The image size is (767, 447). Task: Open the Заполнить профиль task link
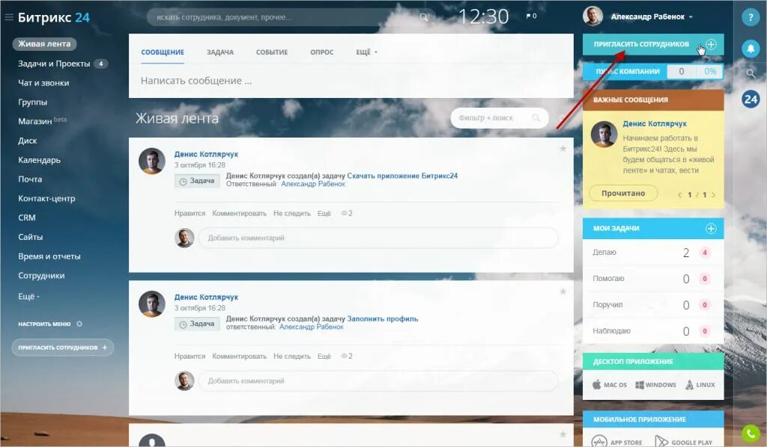coord(383,318)
